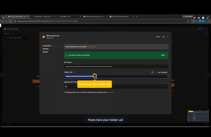Viewport: 211px width, 137px height.
Task: Edit output using the pencil icon
Action: tap(206, 34)
